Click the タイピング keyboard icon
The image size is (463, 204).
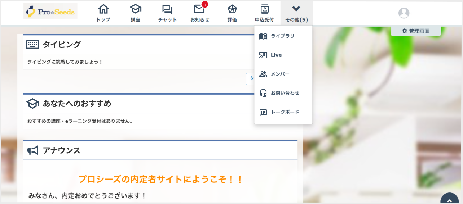(x=32, y=45)
